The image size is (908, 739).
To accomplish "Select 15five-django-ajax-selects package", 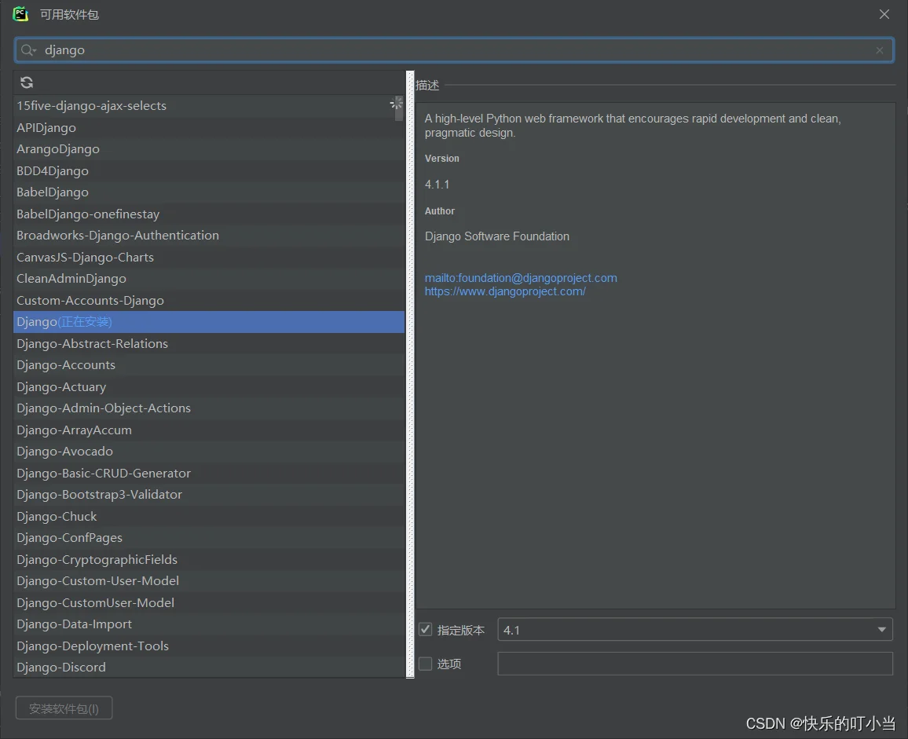I will (x=208, y=106).
